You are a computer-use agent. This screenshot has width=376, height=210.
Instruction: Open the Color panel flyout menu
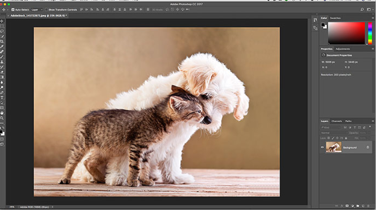click(373, 18)
